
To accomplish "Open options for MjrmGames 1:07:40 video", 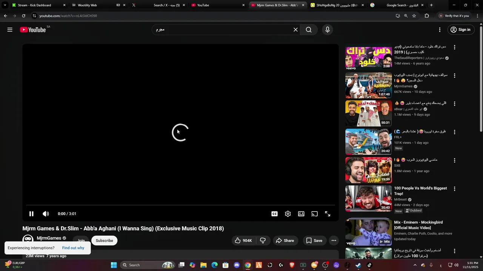I will pos(454,76).
